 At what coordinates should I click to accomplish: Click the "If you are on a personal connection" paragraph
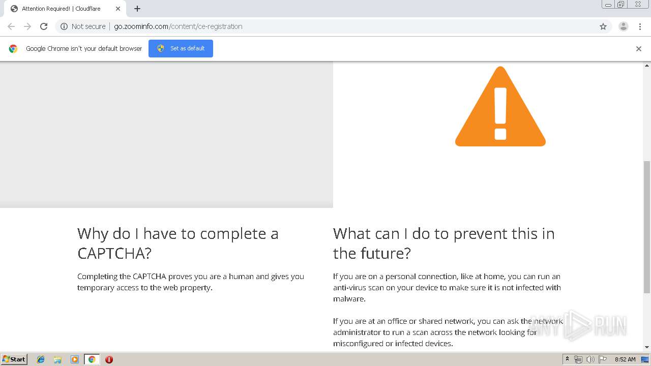447,288
